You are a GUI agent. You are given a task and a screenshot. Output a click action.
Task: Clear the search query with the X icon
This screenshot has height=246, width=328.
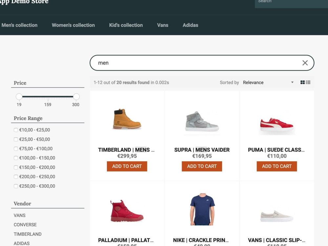pos(305,63)
